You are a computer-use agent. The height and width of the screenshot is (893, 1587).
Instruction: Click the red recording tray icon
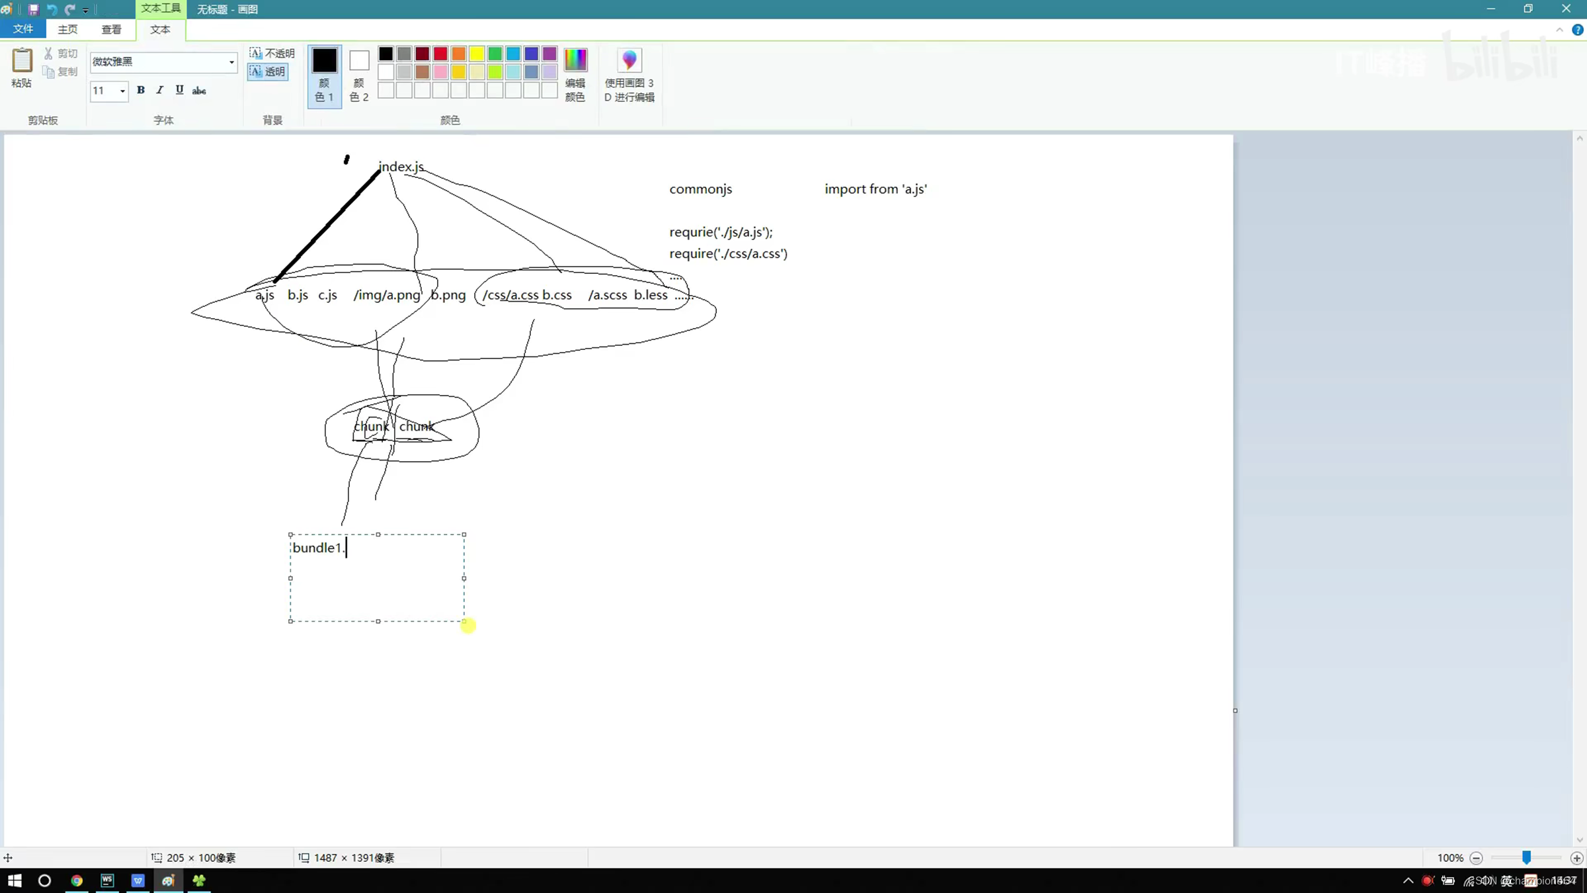click(1428, 880)
